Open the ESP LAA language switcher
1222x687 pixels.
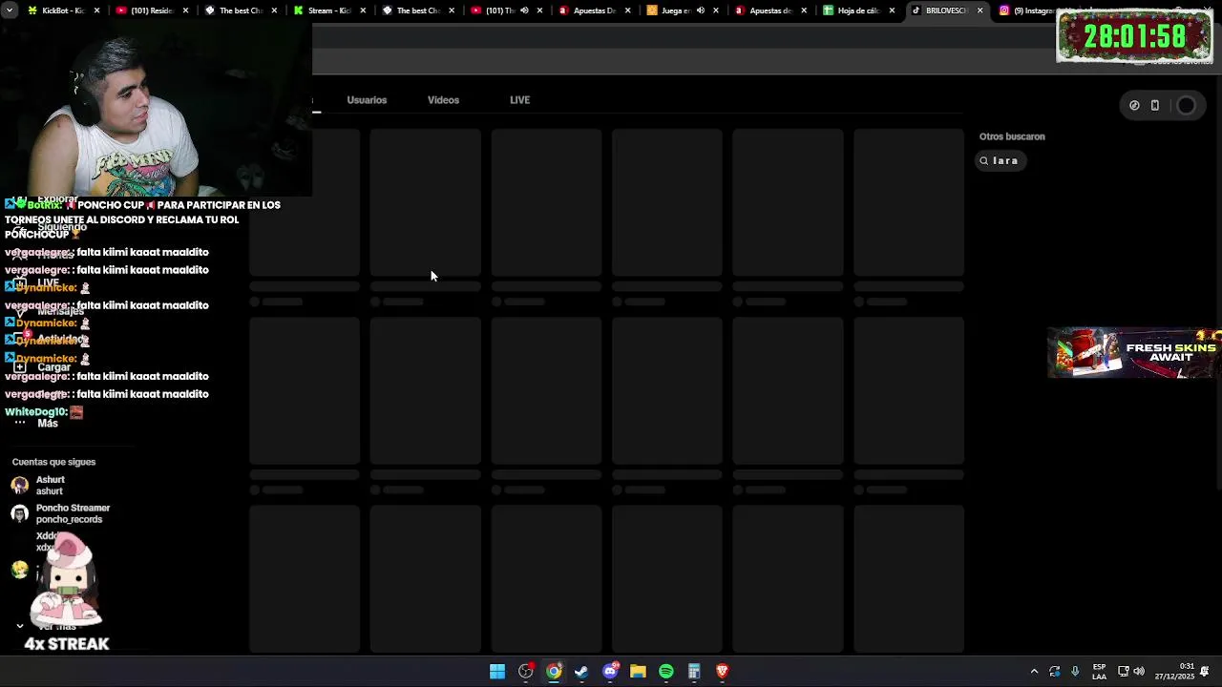point(1099,672)
